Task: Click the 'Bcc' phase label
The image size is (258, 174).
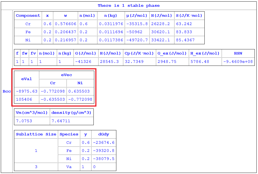Action: coord(7,91)
